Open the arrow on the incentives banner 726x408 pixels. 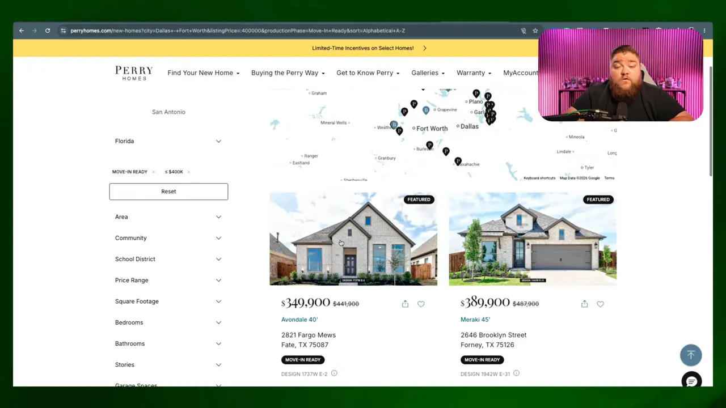(424, 48)
